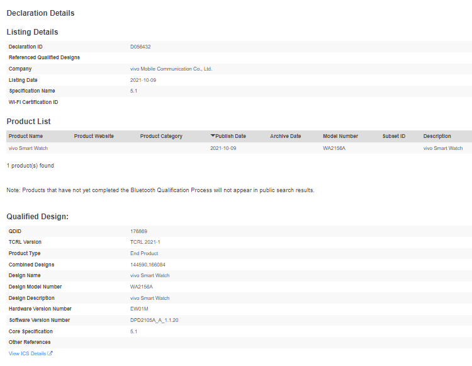This screenshot has height=366, width=472.
Task: Select company name vivo Mobile Communication Co., Ltd.
Action: 171,69
